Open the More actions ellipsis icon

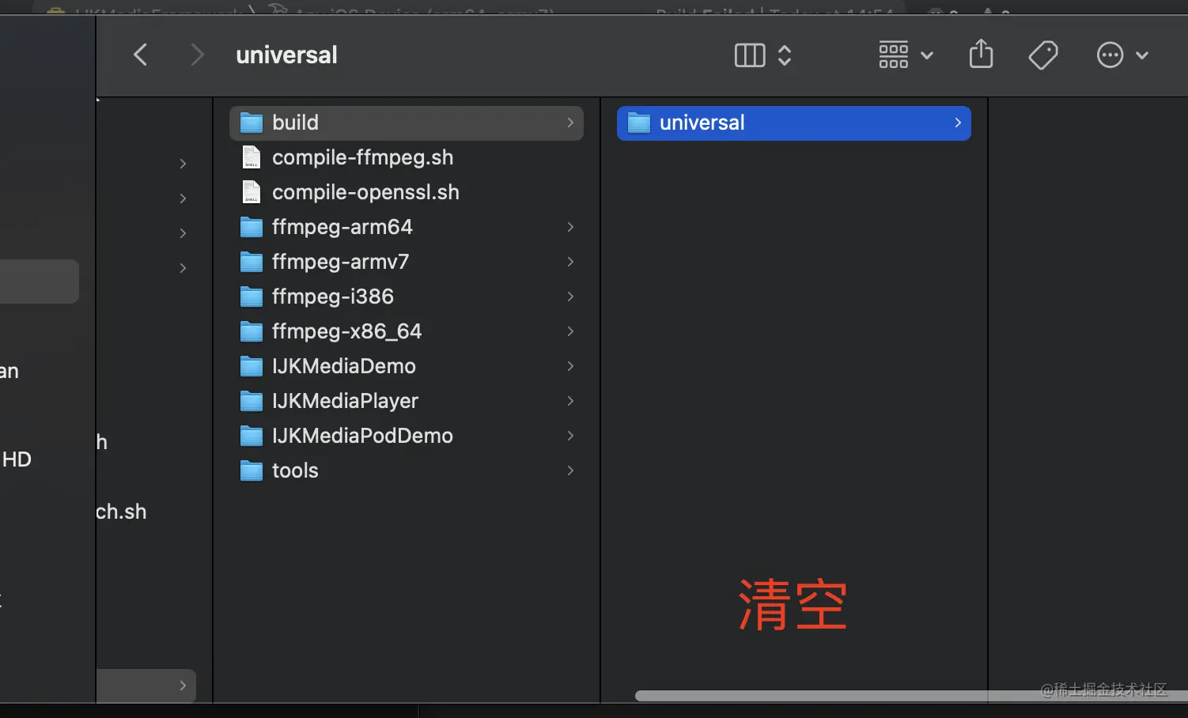tap(1110, 55)
